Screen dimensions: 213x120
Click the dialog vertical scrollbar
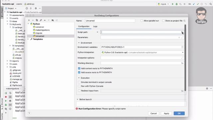point(185,58)
